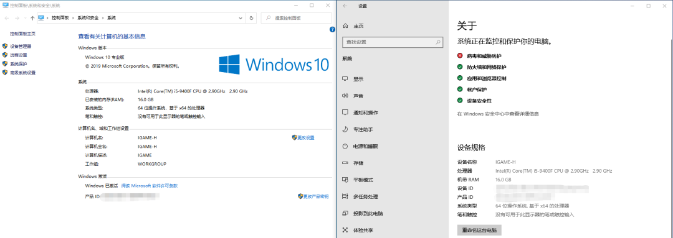This screenshot has width=673, height=238.
Task: Click green check icon for 应用和浏览器控制
Action: tap(460, 78)
